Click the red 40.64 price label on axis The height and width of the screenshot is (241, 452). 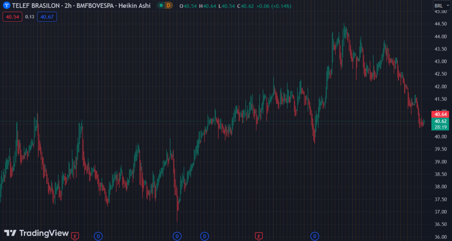pyautogui.click(x=440, y=114)
